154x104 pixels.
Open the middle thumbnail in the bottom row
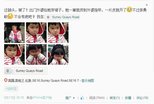(x=36, y=54)
